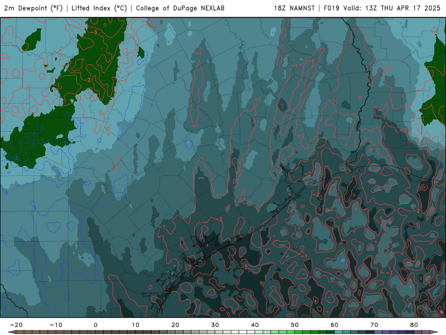Click the "13Z THU APR 17 2025" valid time
Image resolution: width=446 pixels, height=335 pixels.
pyautogui.click(x=403, y=8)
